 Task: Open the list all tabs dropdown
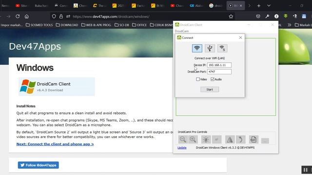click(269, 6)
